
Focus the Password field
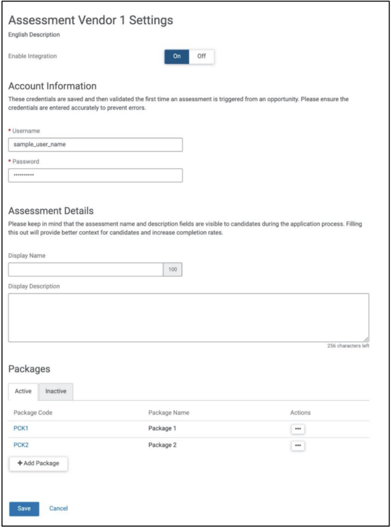click(96, 175)
